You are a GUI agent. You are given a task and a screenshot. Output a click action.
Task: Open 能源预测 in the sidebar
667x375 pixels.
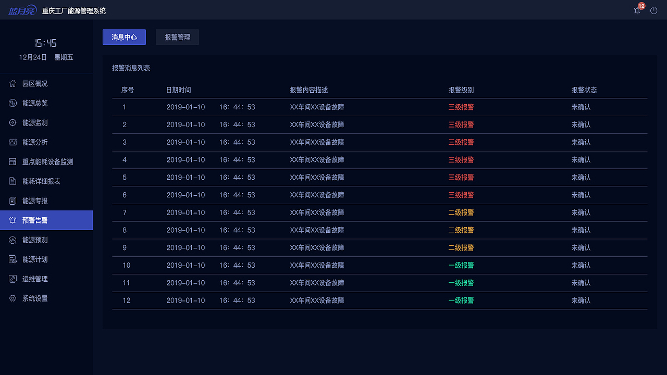[46, 240]
